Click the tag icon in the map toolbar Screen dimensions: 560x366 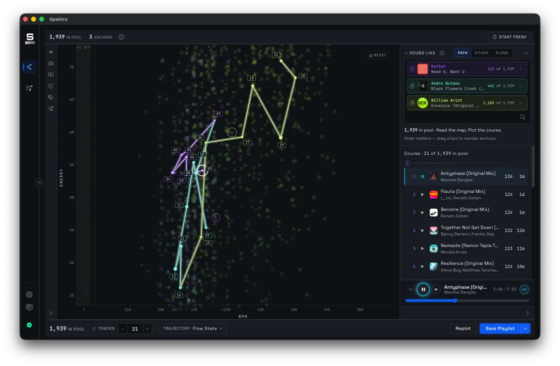[51, 97]
